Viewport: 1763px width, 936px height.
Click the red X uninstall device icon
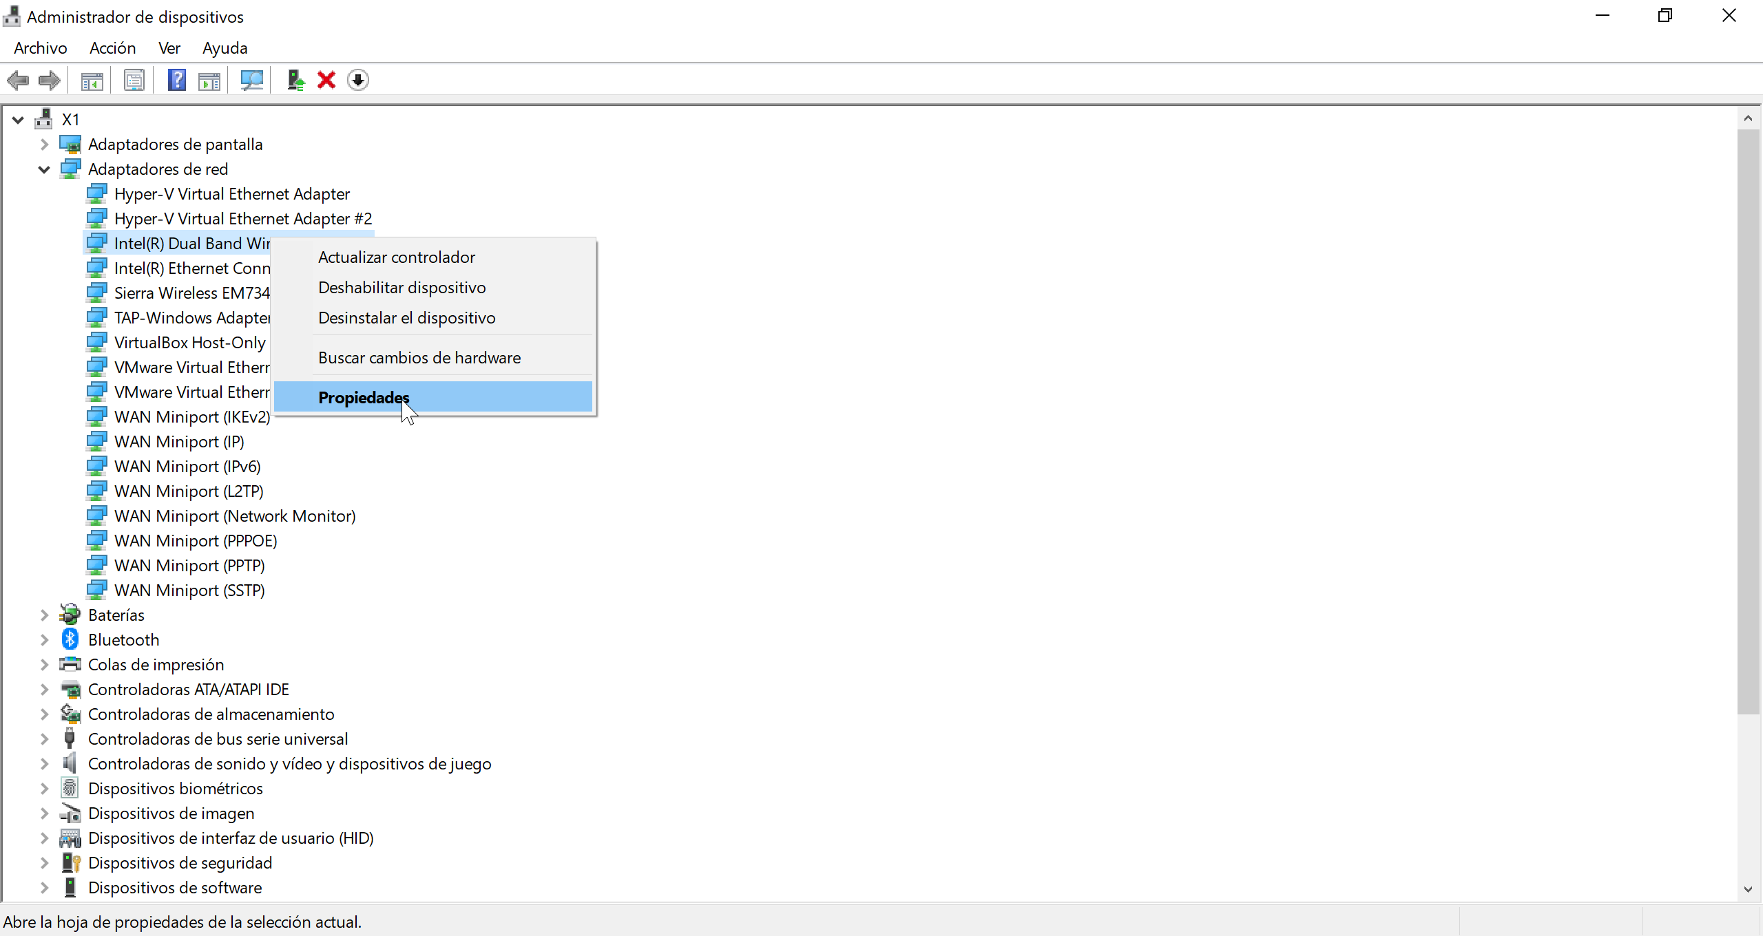[x=326, y=81]
